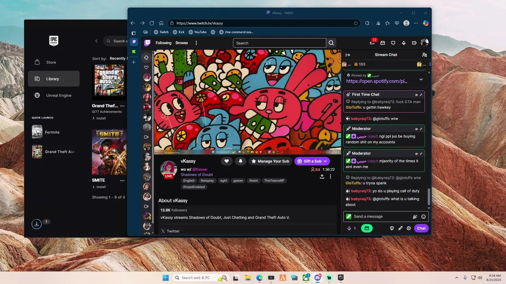Click the heart follow button for vKassy
Screen dimensions: 506x284
[x=227, y=161]
